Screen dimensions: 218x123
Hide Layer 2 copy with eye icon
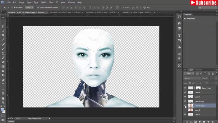185,88
